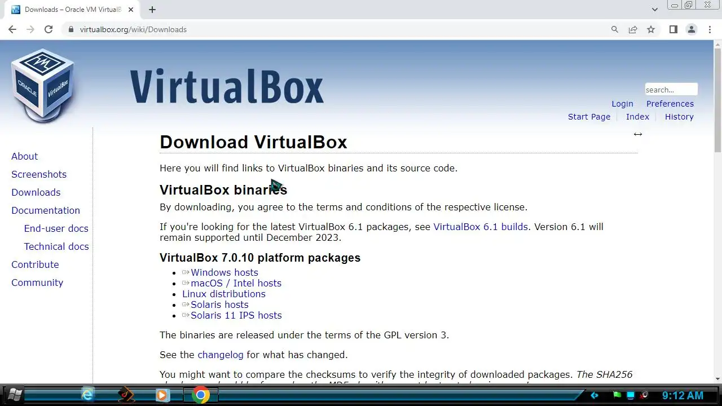Image resolution: width=722 pixels, height=406 pixels.
Task: Download the Solaris 11 IPS hosts package
Action: pyautogui.click(x=236, y=315)
